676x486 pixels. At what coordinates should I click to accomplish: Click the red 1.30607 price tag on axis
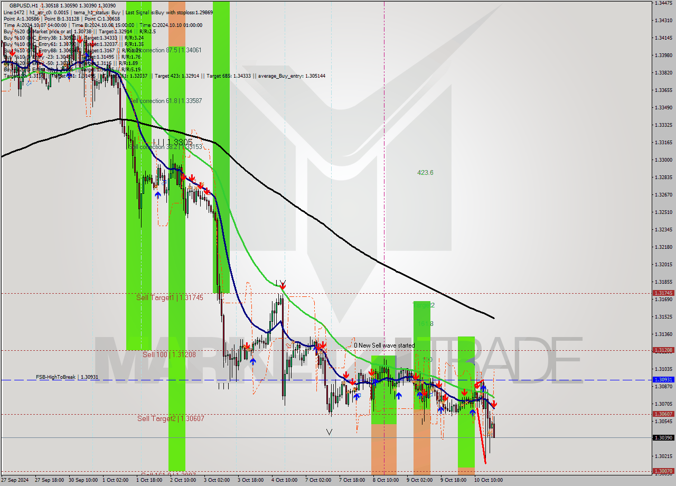coord(663,414)
